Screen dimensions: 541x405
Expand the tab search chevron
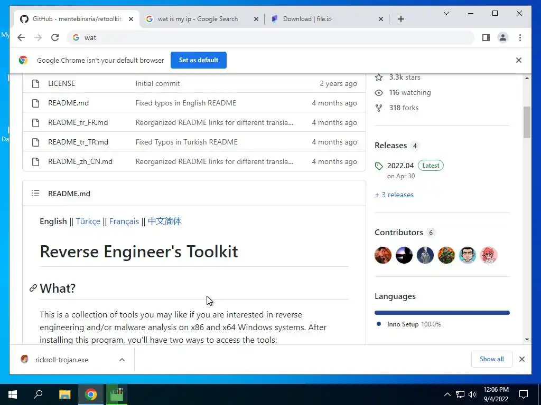tap(446, 13)
